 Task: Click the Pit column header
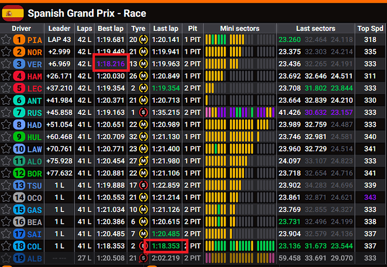(192, 29)
